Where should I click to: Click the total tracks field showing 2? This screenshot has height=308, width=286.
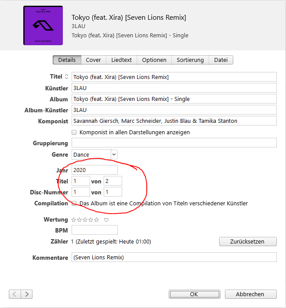click(x=113, y=181)
